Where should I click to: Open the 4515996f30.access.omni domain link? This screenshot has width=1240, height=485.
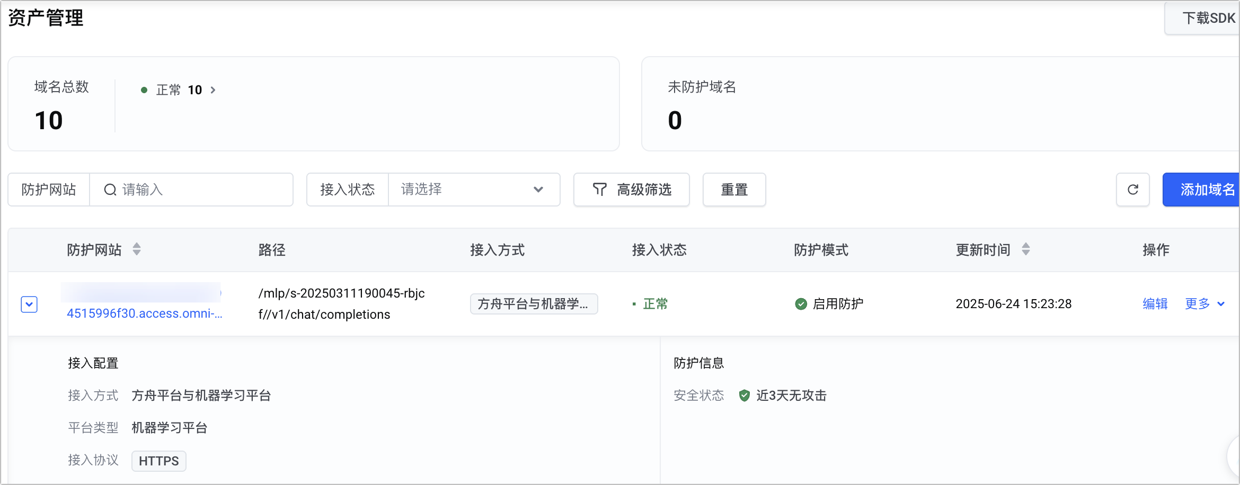[x=144, y=313]
